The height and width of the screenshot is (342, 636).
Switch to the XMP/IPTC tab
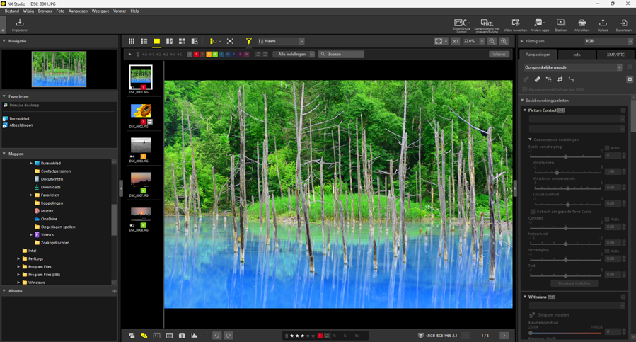click(615, 55)
